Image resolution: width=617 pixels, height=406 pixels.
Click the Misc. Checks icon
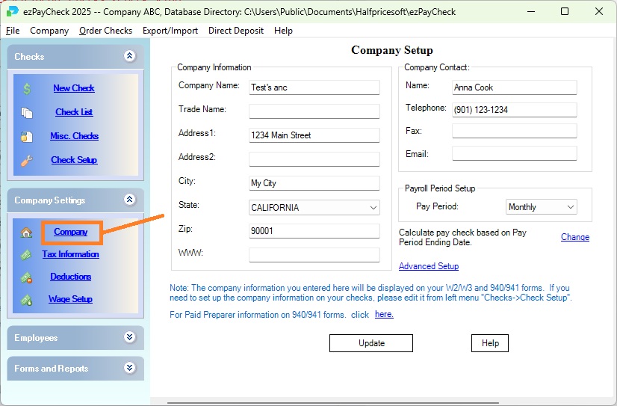(27, 136)
